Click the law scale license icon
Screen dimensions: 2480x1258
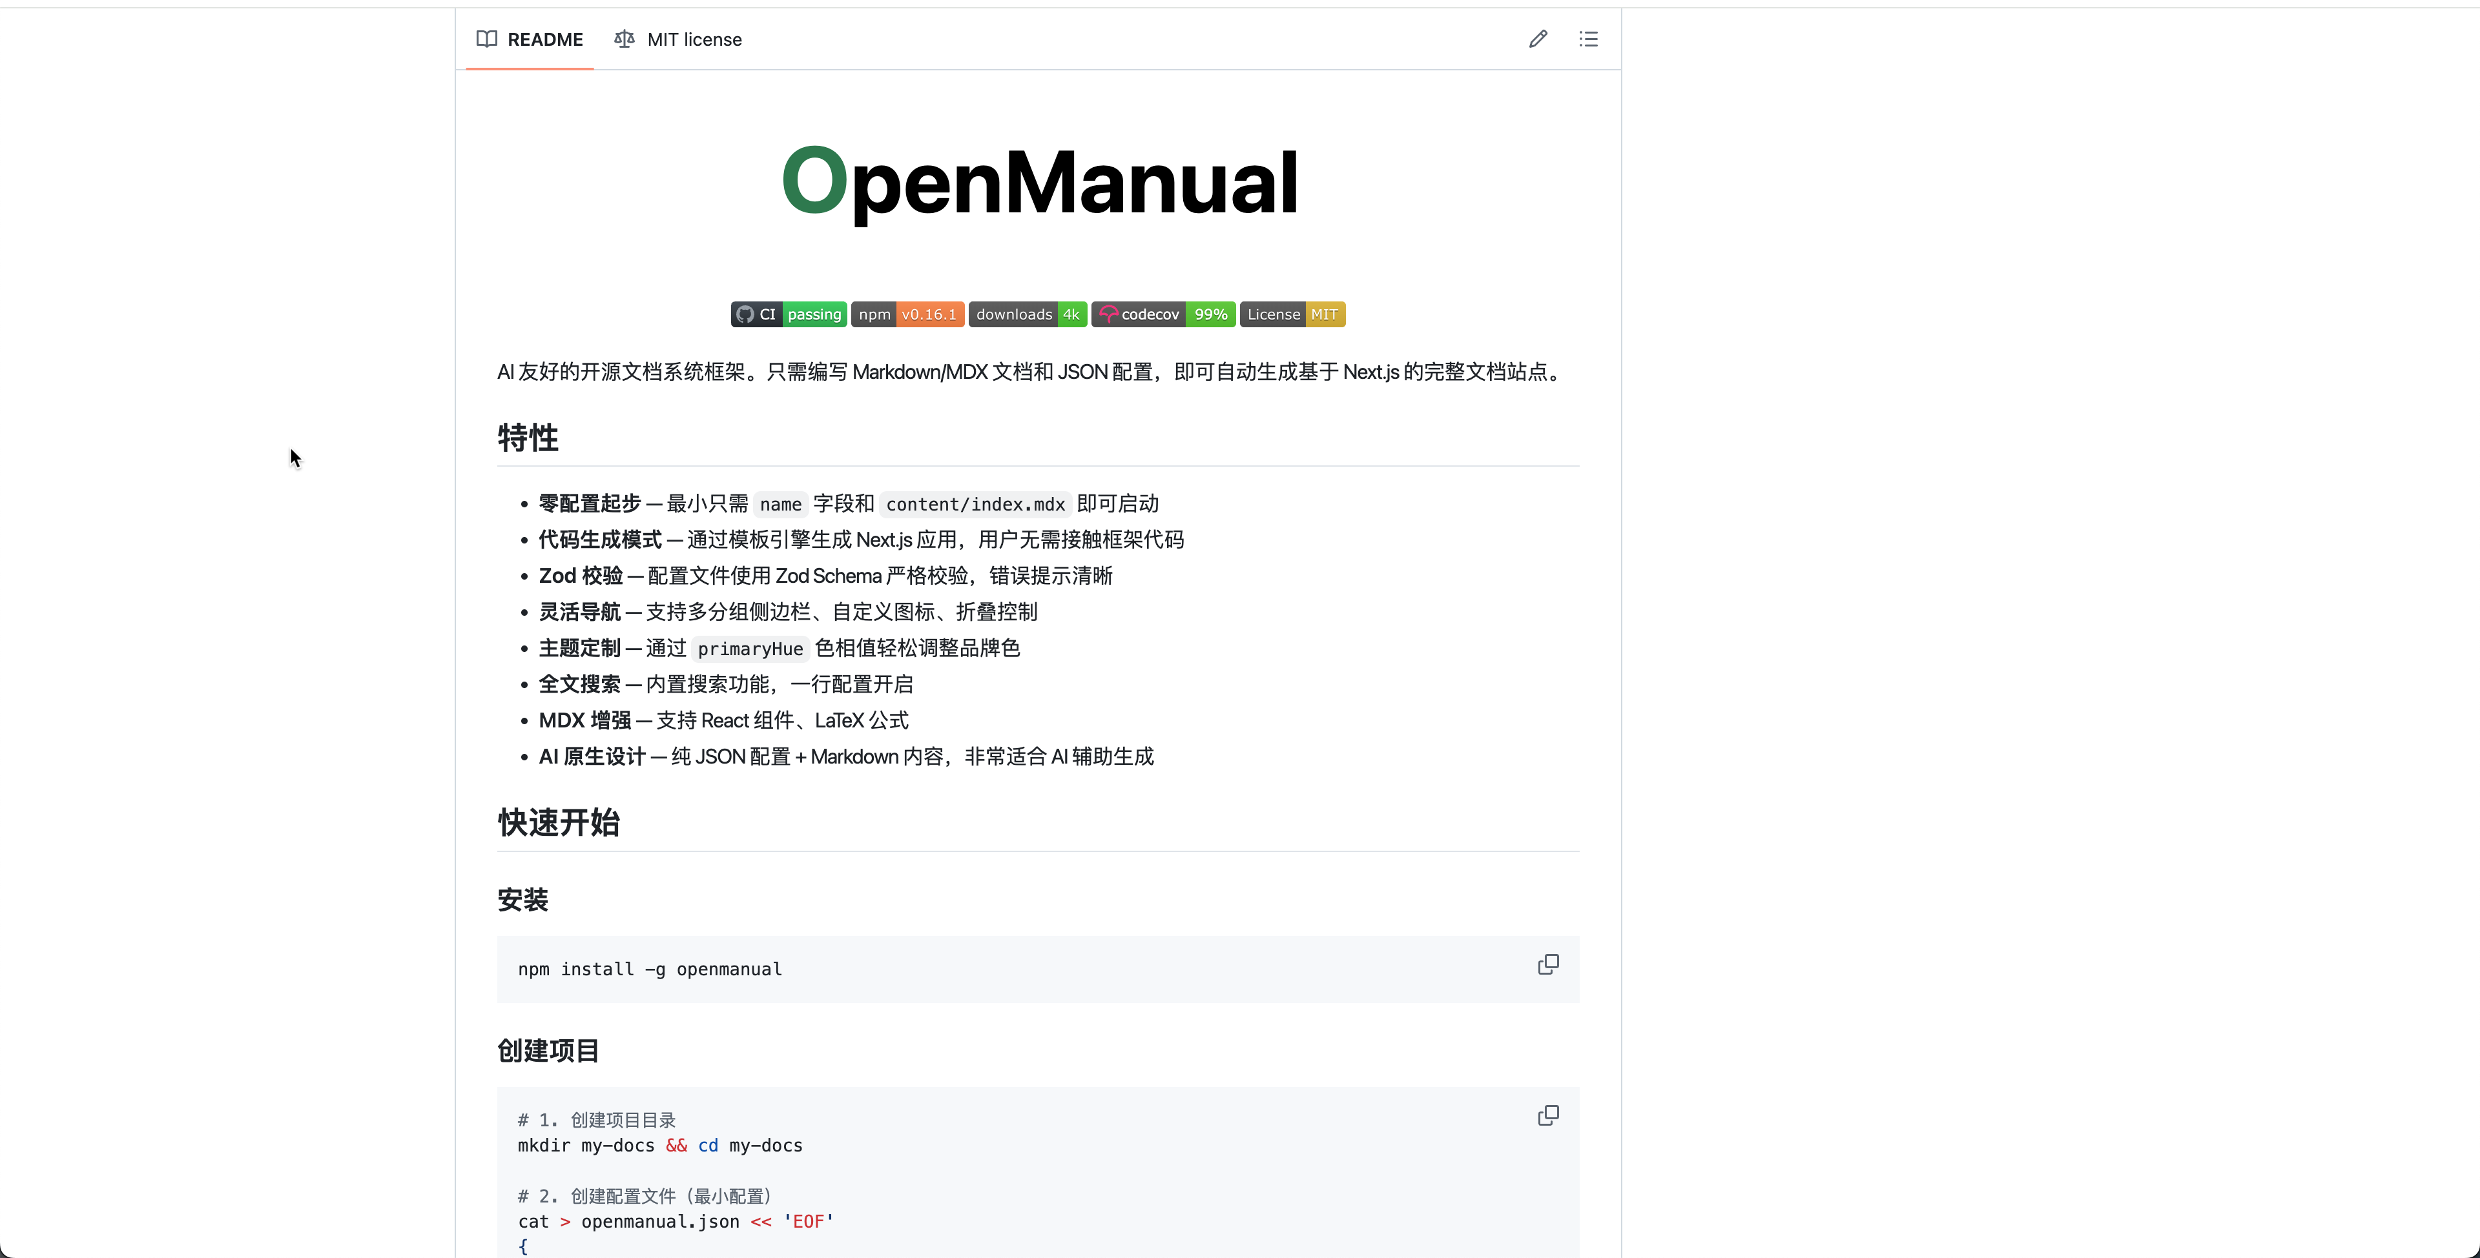pos(625,39)
